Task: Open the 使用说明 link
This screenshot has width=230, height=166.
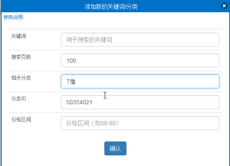Action: (13, 17)
